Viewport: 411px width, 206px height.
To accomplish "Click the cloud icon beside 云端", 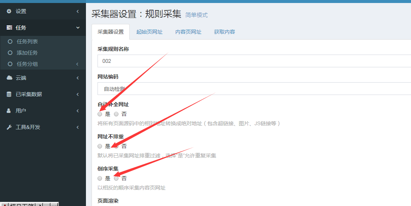I will (x=9, y=78).
